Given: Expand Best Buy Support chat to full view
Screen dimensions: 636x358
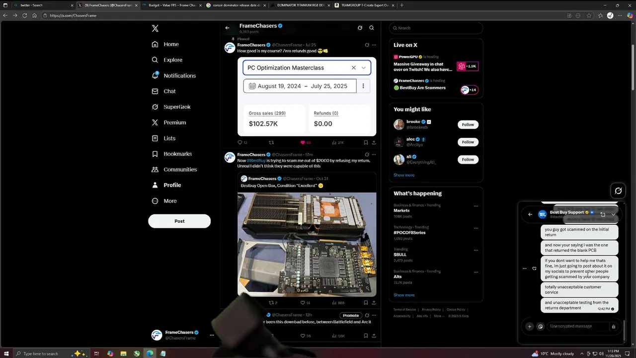Looking at the screenshot, I should click(x=603, y=214).
